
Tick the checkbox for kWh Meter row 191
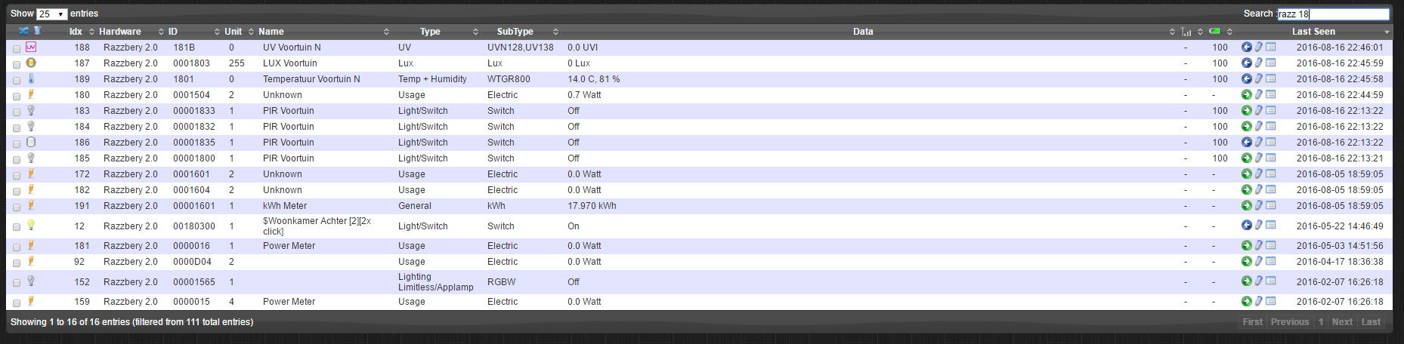click(17, 207)
